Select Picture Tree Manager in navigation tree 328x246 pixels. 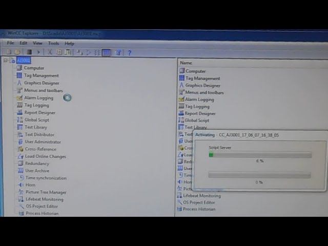pyautogui.click(x=46, y=192)
